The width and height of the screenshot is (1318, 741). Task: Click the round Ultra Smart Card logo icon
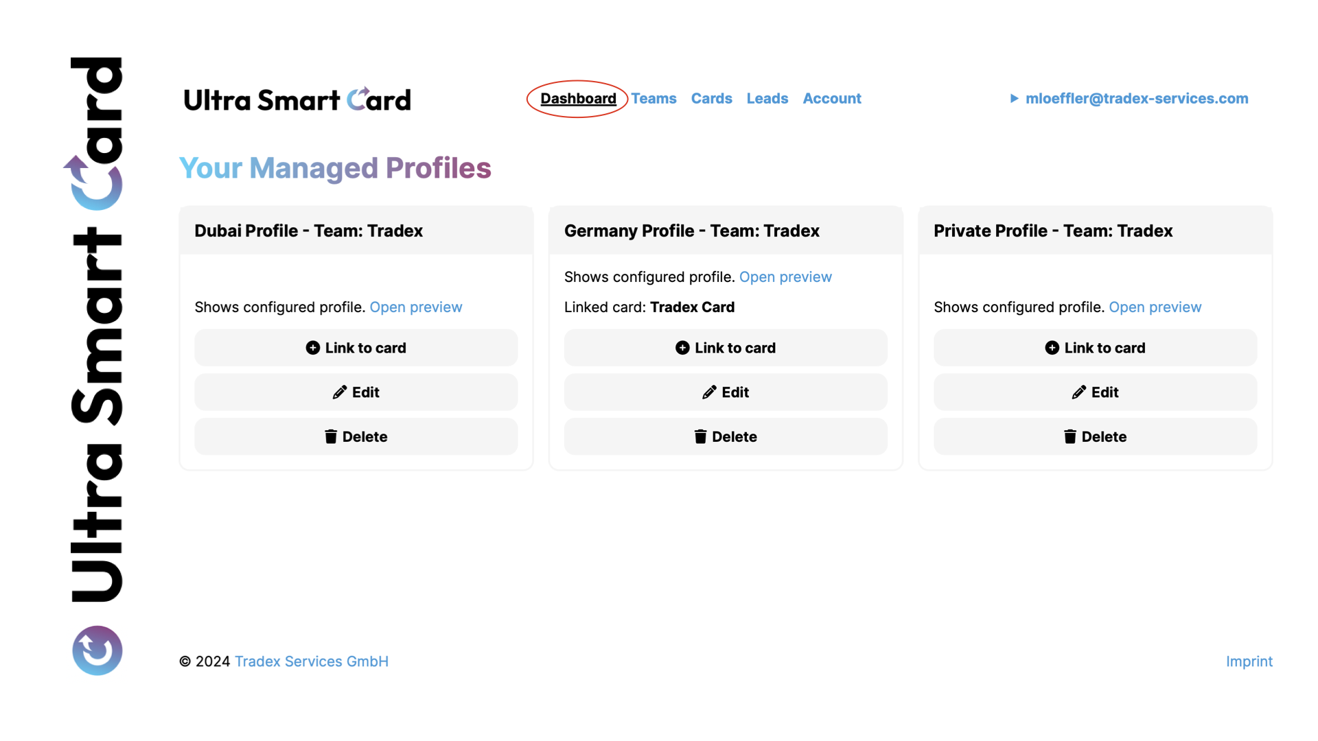[x=97, y=650]
